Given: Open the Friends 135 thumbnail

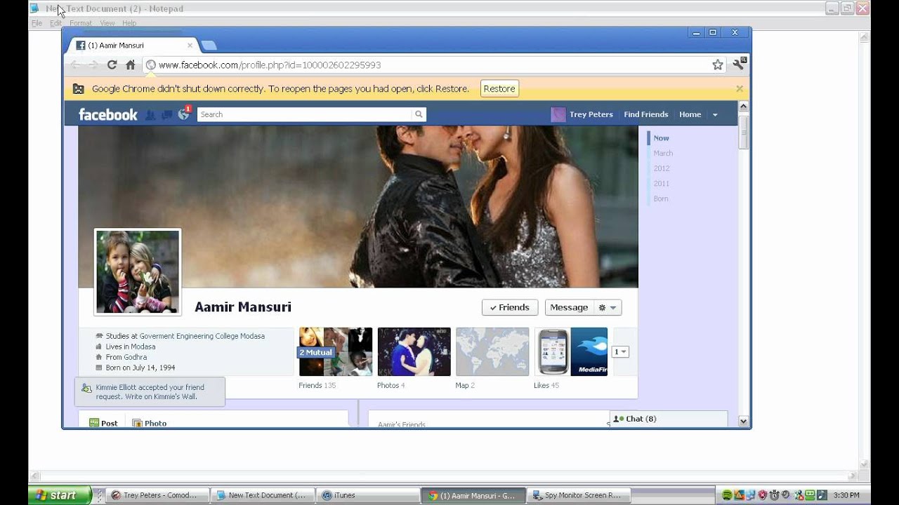Looking at the screenshot, I should 335,351.
